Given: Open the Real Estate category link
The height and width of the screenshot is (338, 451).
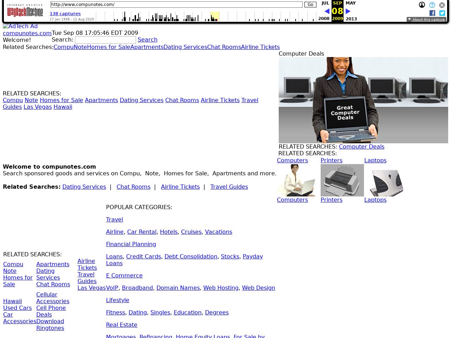Looking at the screenshot, I should (122, 325).
